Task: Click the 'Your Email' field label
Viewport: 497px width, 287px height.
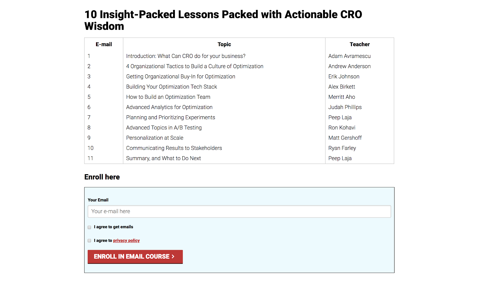Action: (98, 200)
